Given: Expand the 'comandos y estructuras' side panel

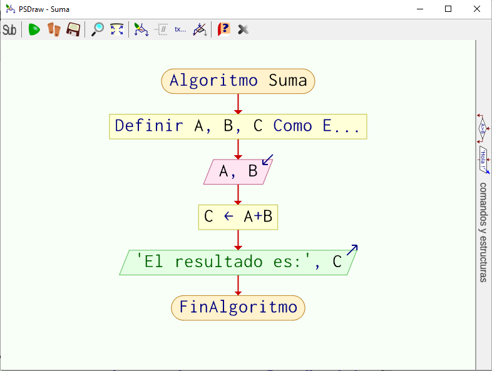Looking at the screenshot, I should [x=483, y=232].
